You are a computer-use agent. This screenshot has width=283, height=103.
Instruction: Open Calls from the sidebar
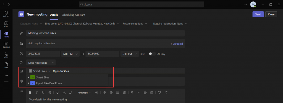point(6,55)
